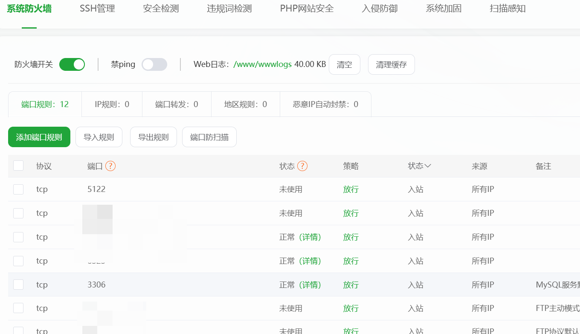
Task: Switch to PHP网站安全 tab
Action: coord(307,9)
